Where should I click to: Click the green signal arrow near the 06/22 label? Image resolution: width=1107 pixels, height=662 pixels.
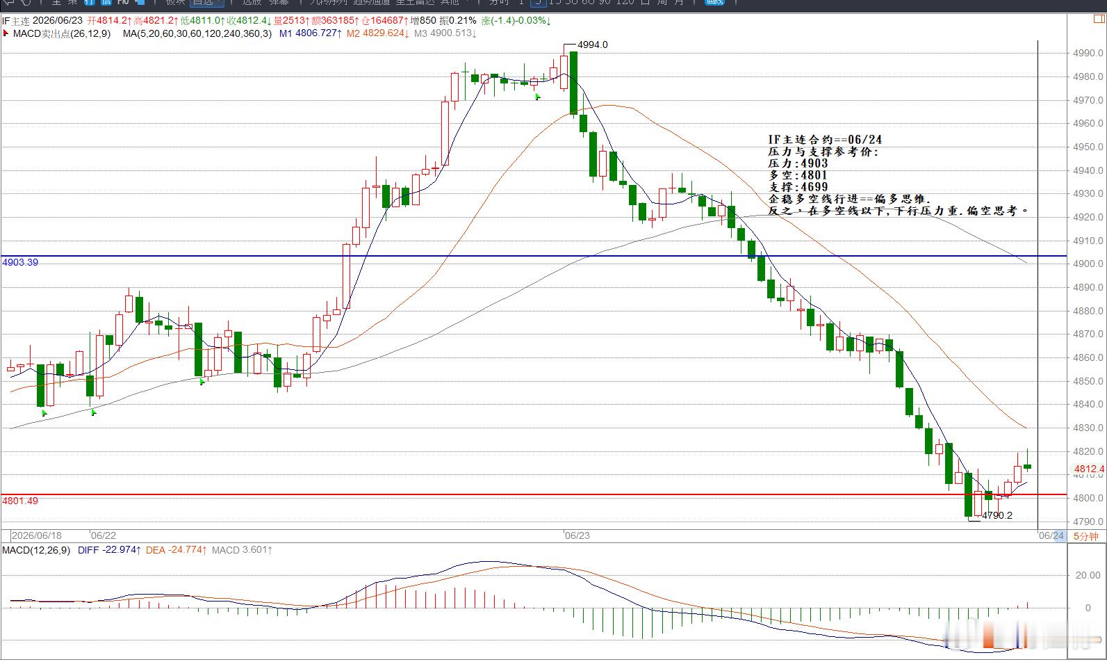(94, 412)
